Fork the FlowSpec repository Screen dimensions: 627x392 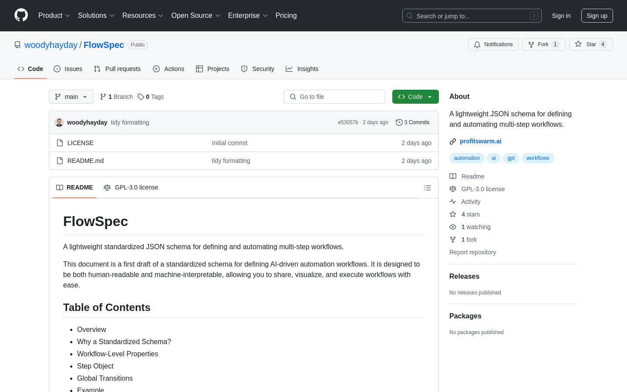(x=543, y=44)
